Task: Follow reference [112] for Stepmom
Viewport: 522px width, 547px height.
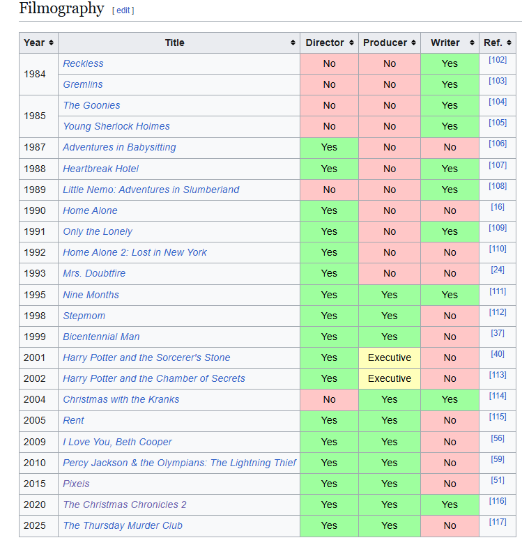Action: [x=498, y=312]
